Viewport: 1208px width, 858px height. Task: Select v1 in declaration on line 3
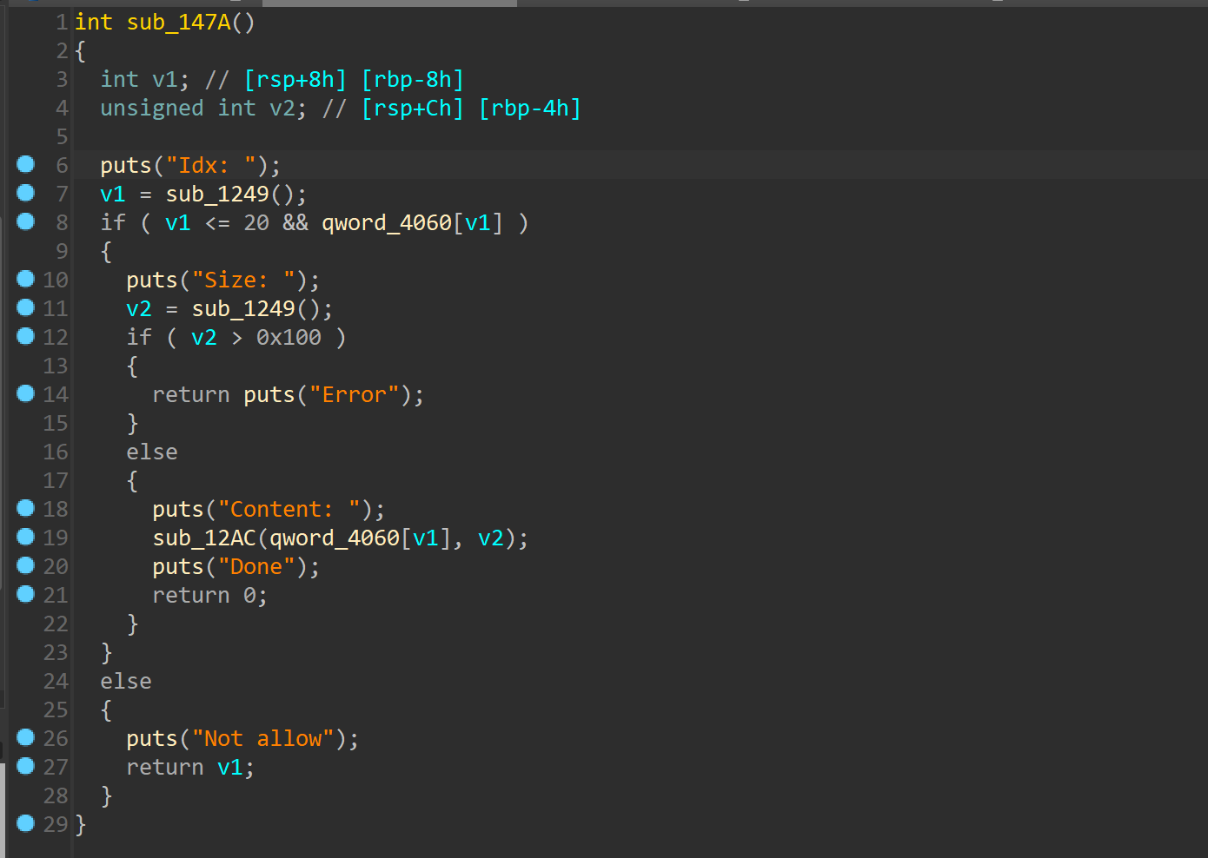click(165, 80)
